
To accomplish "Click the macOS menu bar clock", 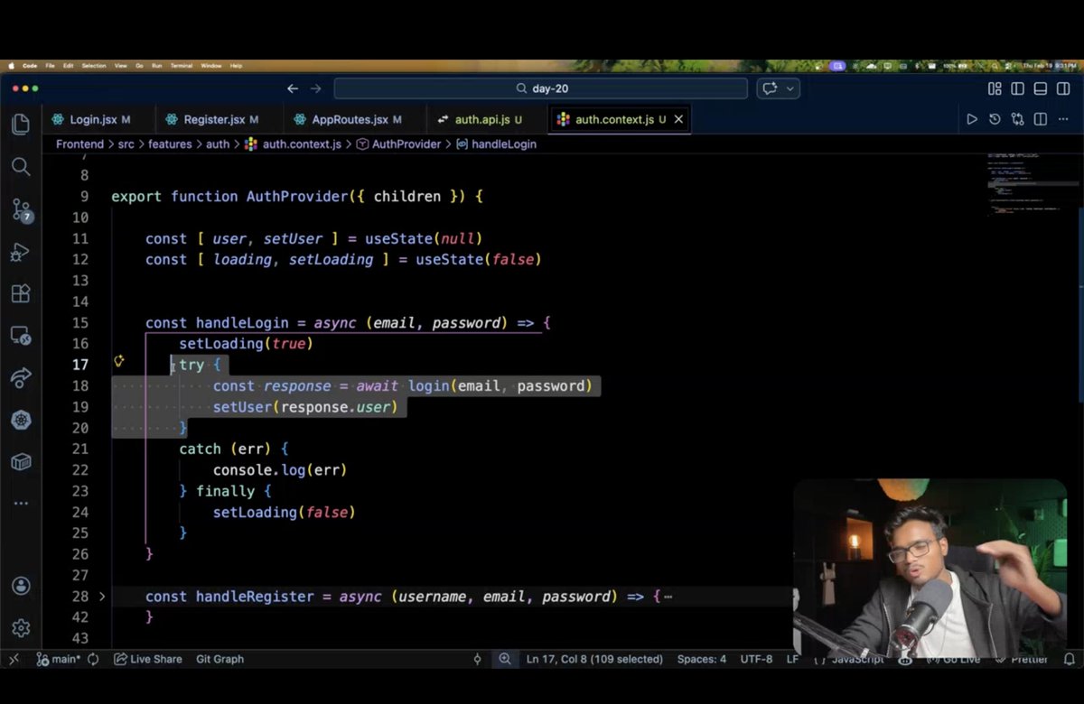I will (x=1051, y=66).
